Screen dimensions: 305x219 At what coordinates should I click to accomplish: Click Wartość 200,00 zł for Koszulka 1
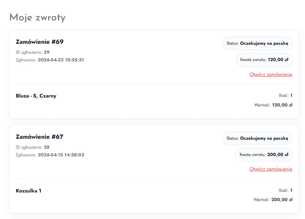[x=273, y=199]
